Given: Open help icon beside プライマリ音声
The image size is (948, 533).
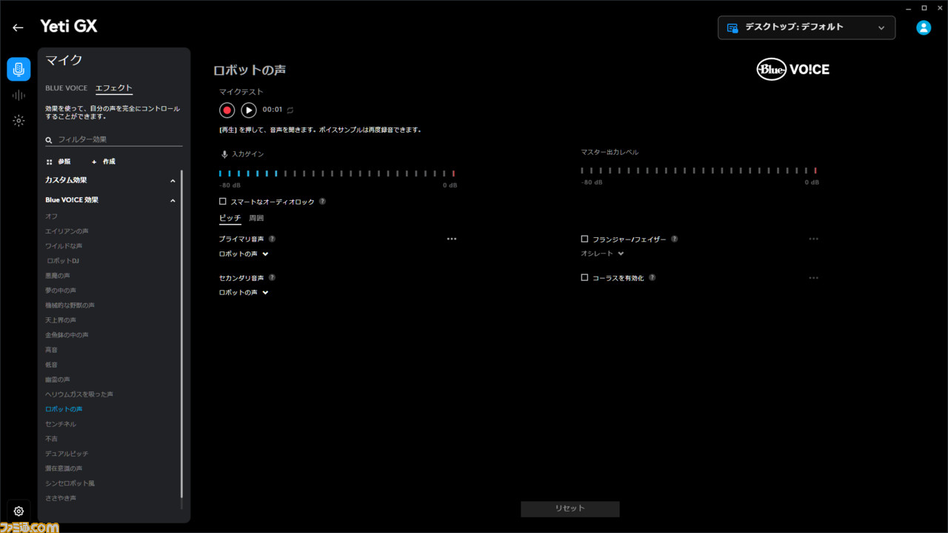Looking at the screenshot, I should click(272, 239).
